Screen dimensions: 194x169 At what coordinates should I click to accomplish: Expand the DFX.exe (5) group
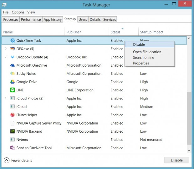click(6, 49)
